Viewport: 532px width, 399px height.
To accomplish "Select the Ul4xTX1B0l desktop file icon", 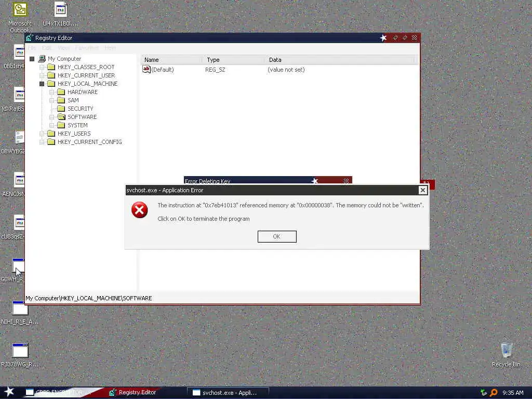I will [x=60, y=15].
